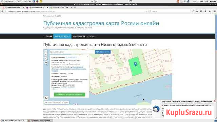Image resolution: width=217 pixels, height=122 pixels.
Task: Open the Переход system menu
Action: tap(19, 1)
